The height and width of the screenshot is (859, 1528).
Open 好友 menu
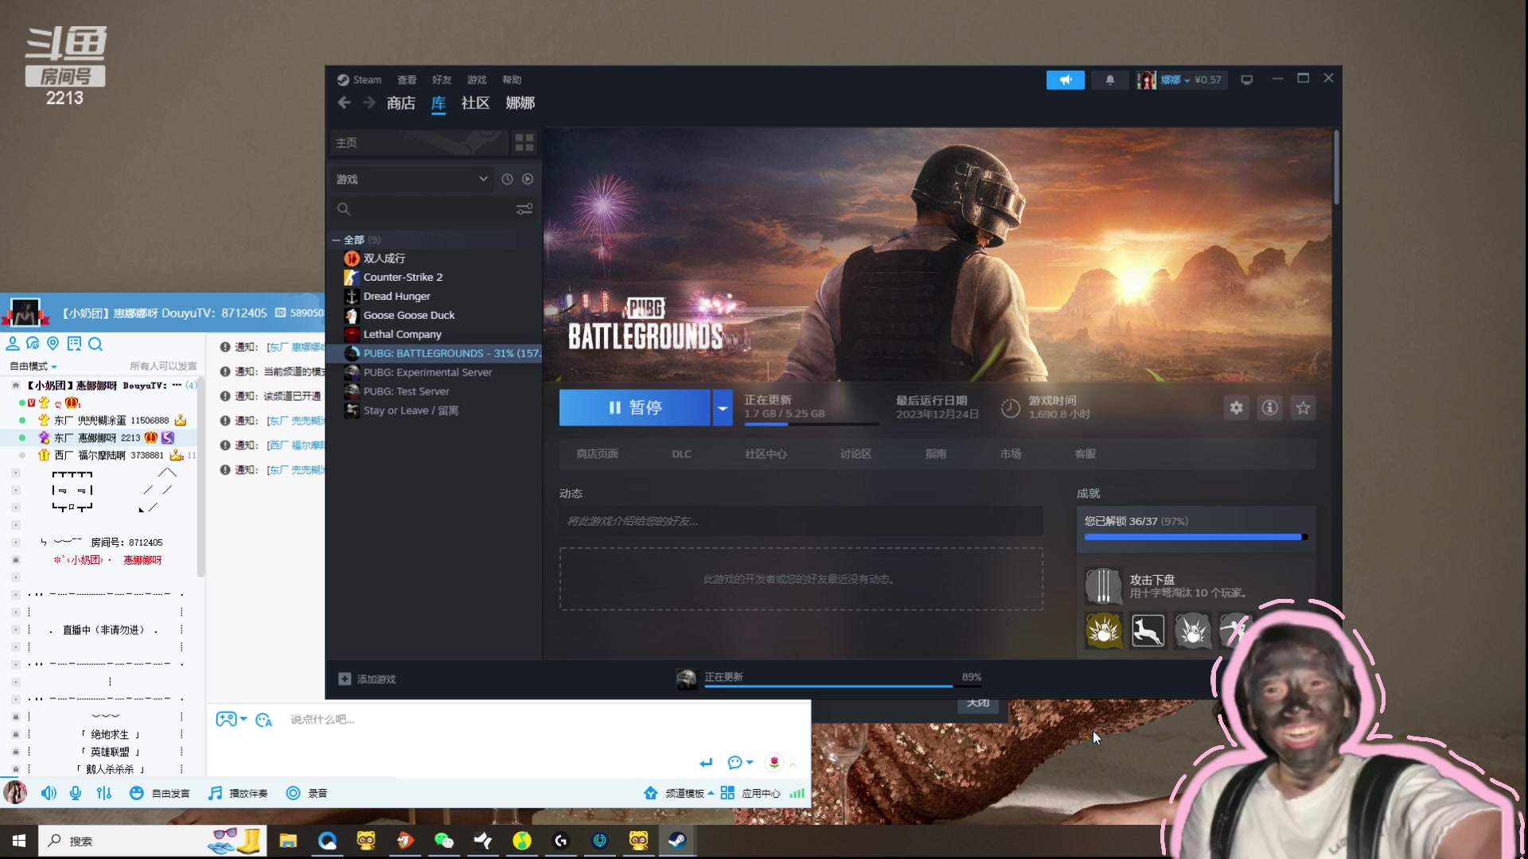pos(442,80)
